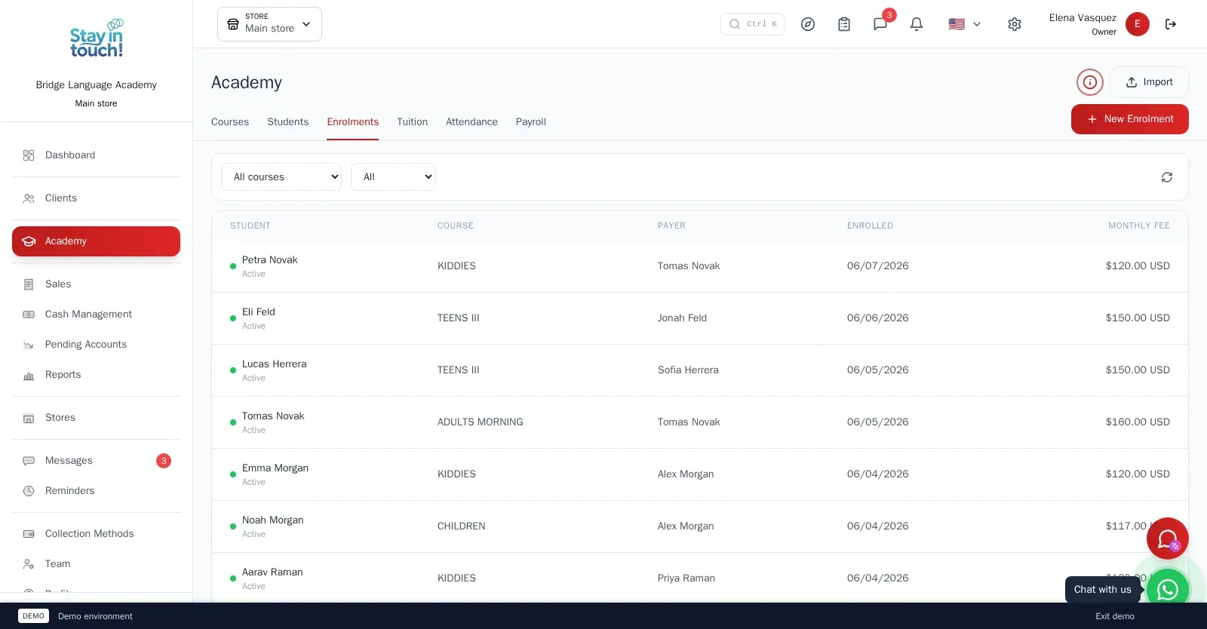
Task: Open the Main store selector
Action: click(269, 24)
